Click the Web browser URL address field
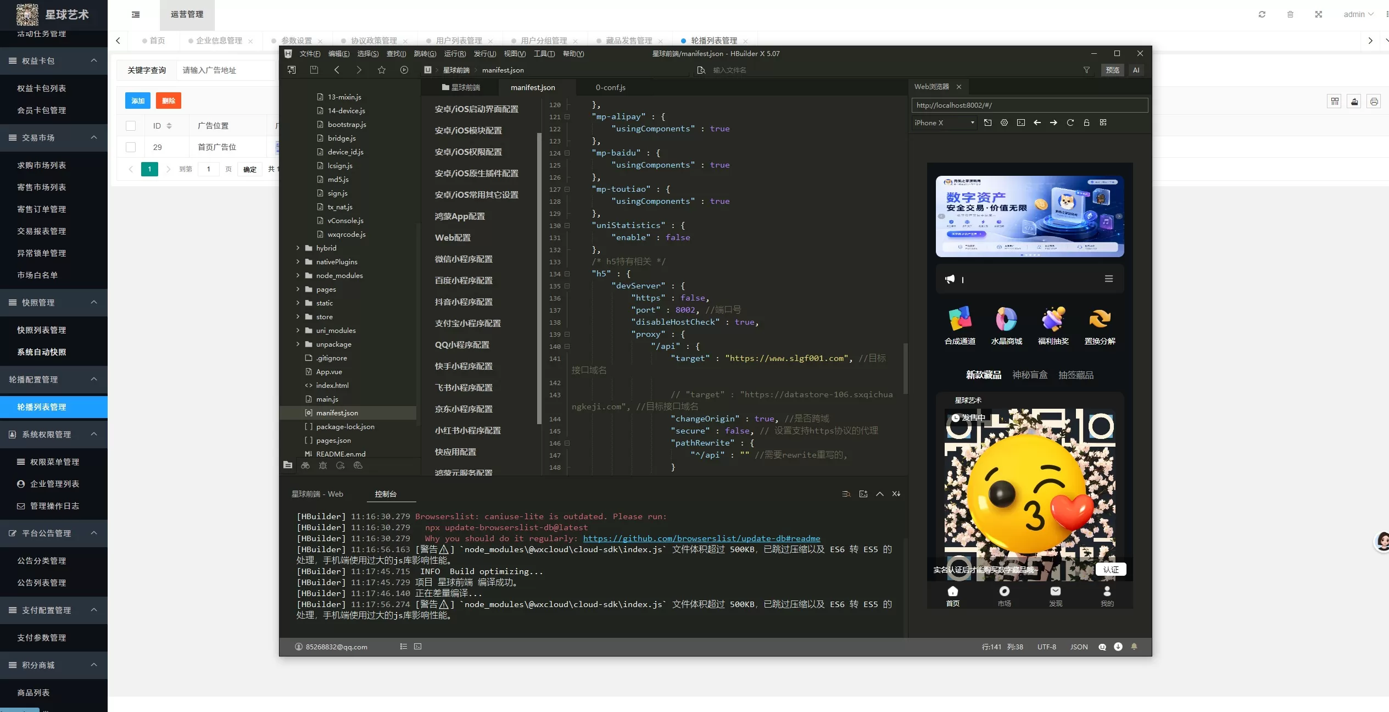The height and width of the screenshot is (712, 1389). (1030, 105)
